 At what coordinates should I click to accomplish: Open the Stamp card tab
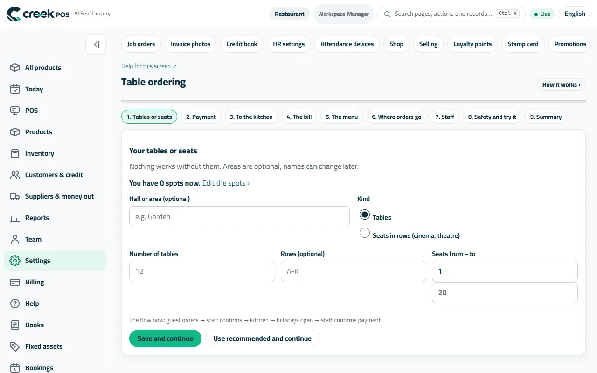coord(523,44)
